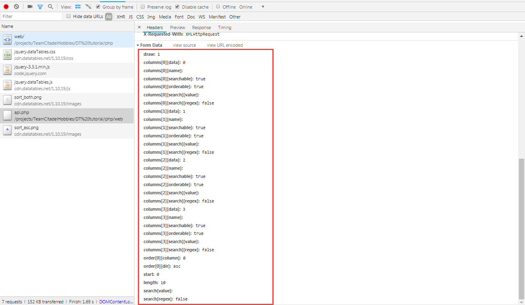
Task: Click the sort_both.png image icon
Action: 7,100
